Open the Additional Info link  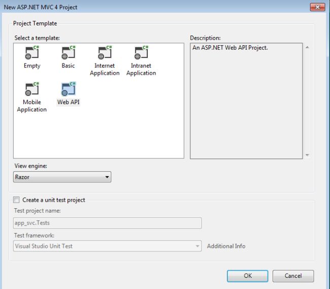pyautogui.click(x=226, y=246)
